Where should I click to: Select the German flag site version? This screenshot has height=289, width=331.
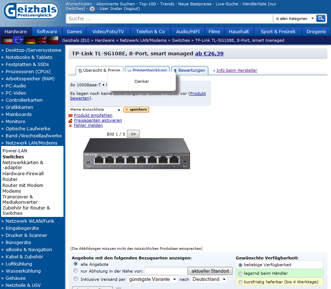[30, 40]
